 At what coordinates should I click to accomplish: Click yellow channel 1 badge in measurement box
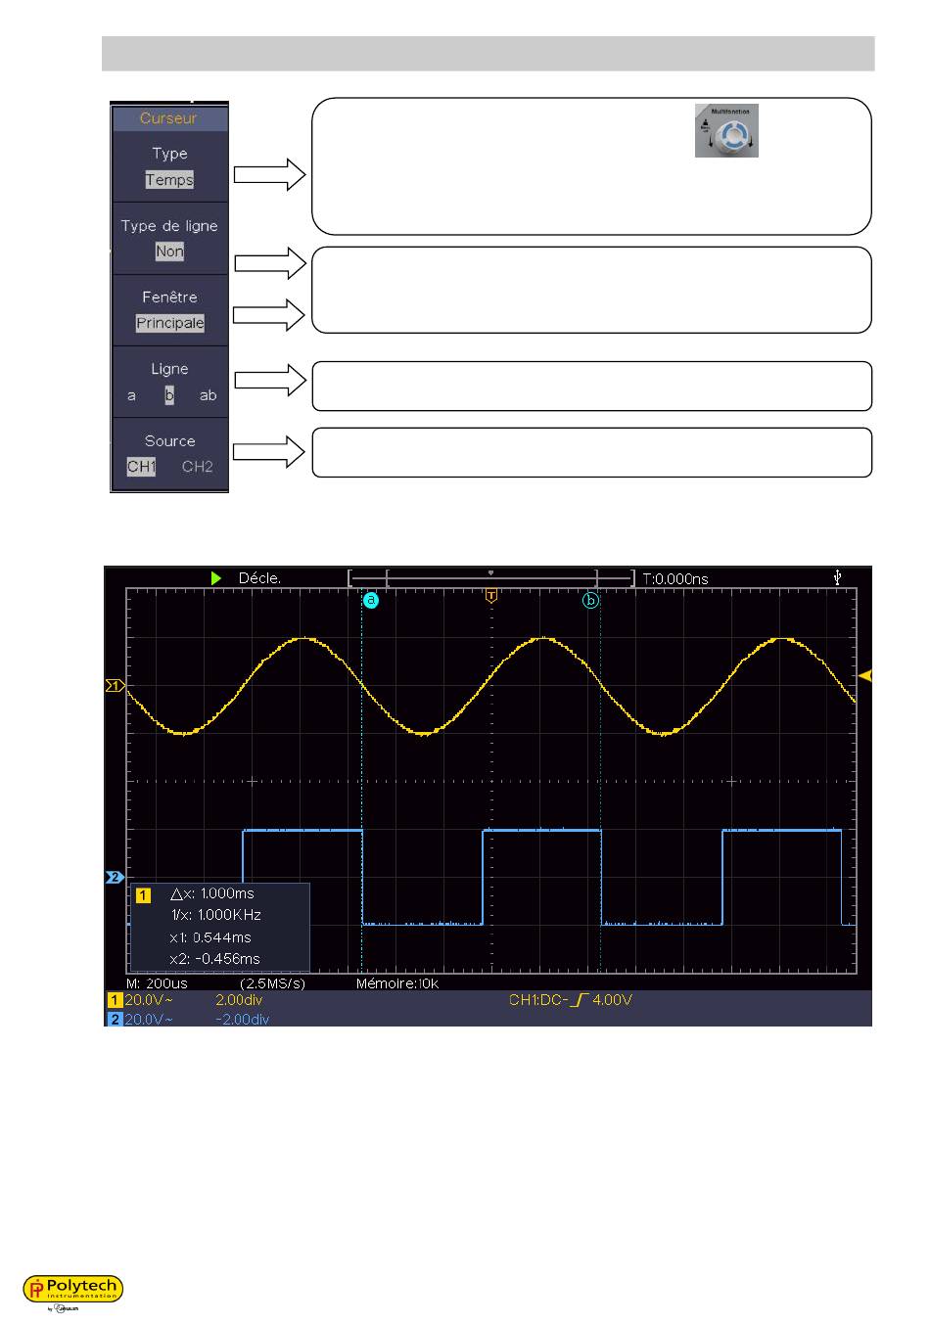click(x=143, y=895)
